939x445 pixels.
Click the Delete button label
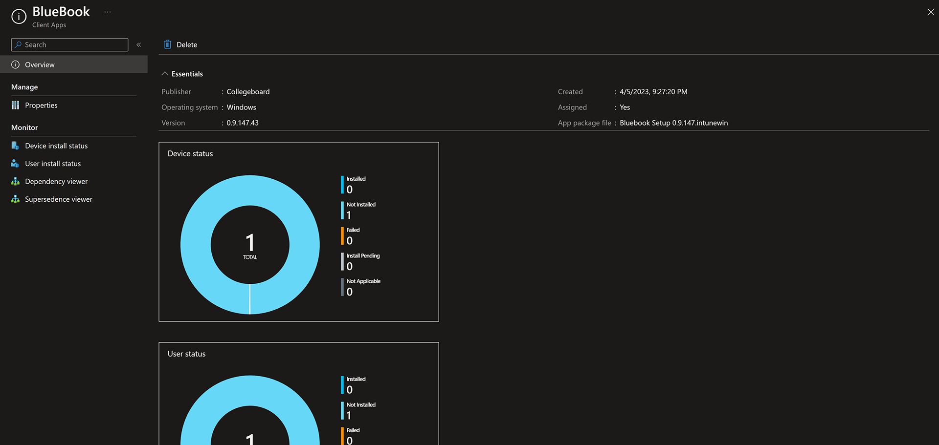(x=187, y=44)
